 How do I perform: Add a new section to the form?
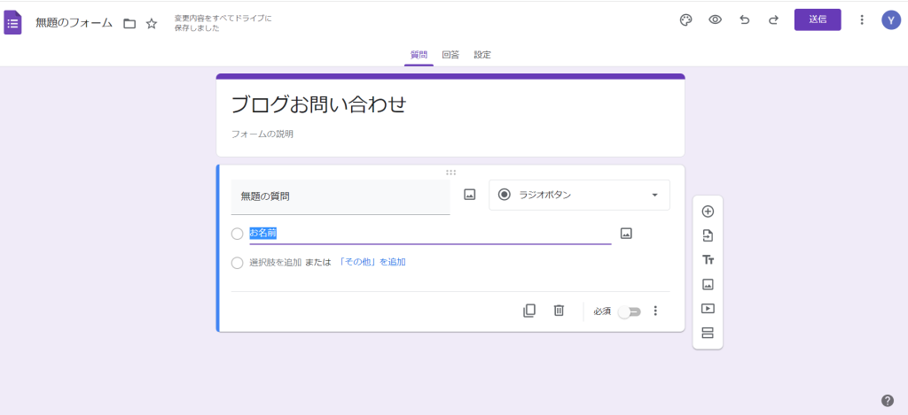click(708, 333)
